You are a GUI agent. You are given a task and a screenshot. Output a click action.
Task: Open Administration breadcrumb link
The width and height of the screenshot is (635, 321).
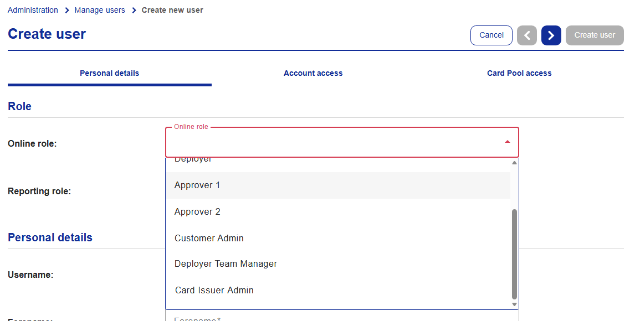(x=33, y=10)
